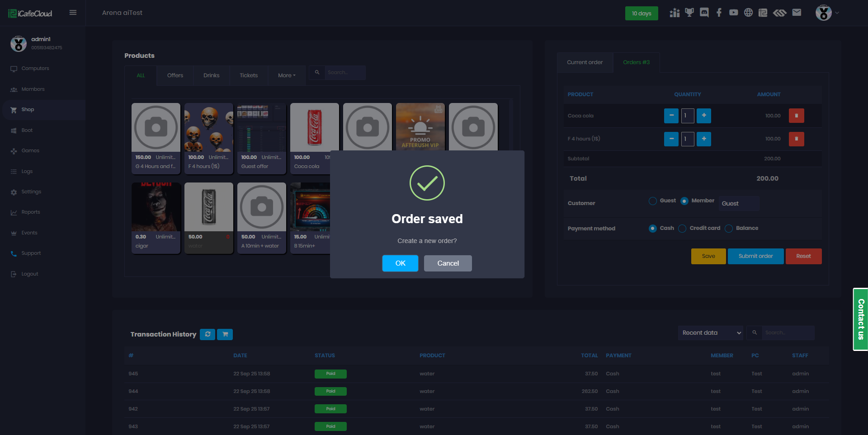Expand the More product categories dropdown

(x=287, y=75)
